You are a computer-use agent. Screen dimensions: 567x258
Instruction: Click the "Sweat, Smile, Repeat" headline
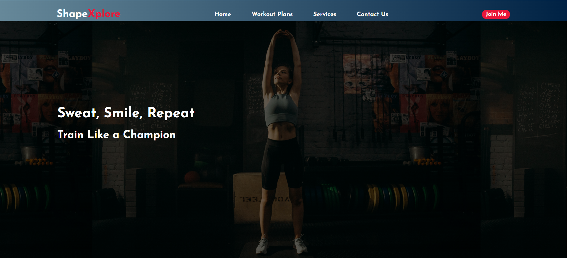pos(126,113)
